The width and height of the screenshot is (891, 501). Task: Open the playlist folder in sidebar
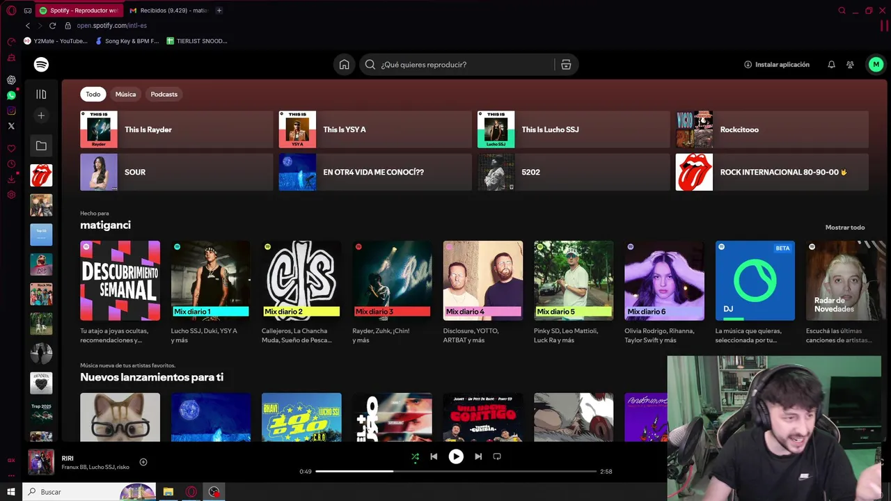tap(41, 145)
